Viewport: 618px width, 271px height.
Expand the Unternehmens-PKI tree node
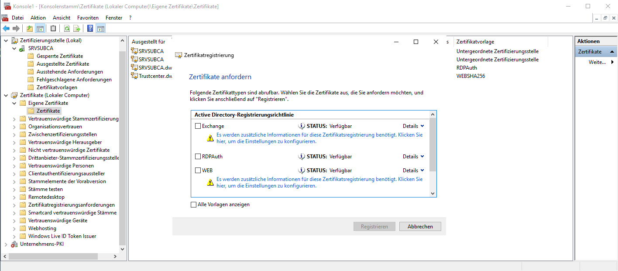point(6,244)
